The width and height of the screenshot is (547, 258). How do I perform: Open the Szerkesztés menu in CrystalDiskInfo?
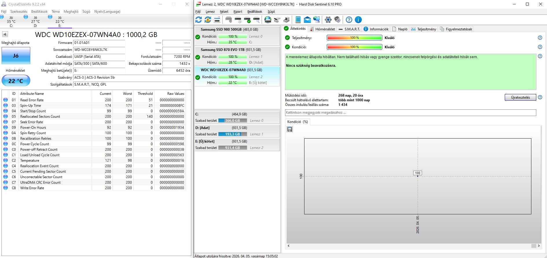pyautogui.click(x=19, y=12)
